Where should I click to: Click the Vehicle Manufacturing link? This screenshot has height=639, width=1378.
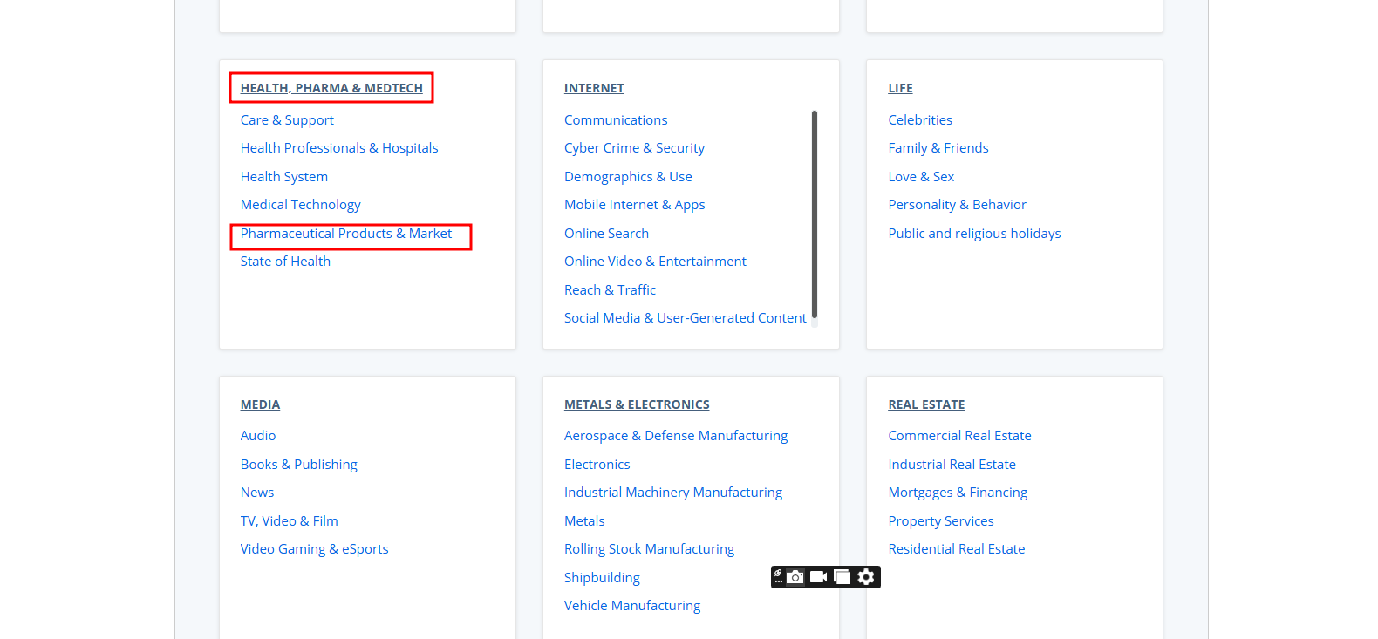(632, 606)
